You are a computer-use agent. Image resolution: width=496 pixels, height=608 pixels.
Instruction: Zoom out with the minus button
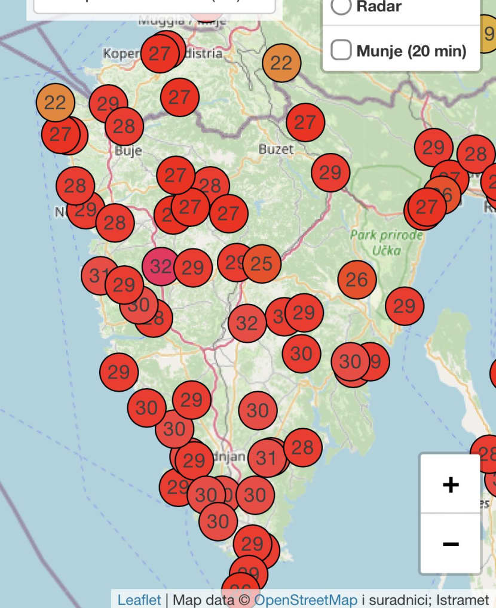(450, 543)
